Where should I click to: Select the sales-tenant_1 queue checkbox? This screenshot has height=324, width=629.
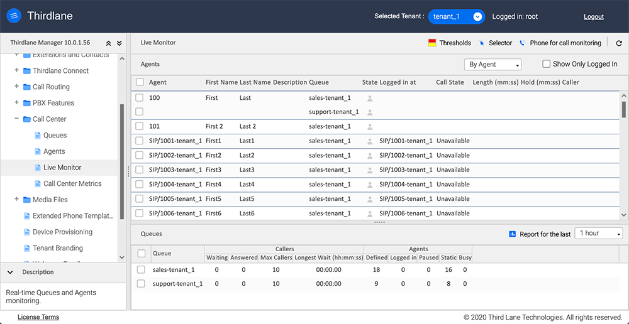141,270
